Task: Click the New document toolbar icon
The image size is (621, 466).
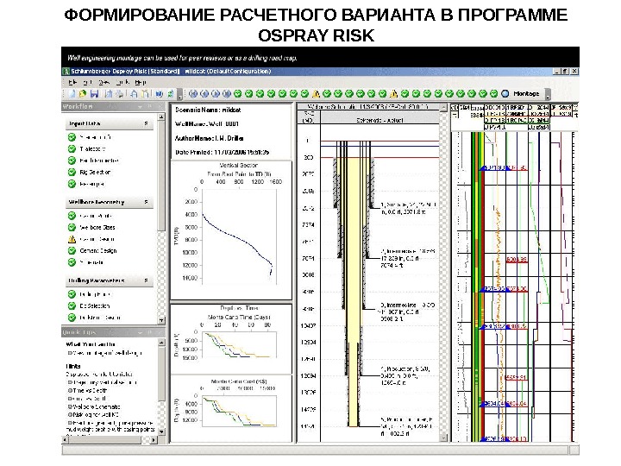Action: click(72, 94)
